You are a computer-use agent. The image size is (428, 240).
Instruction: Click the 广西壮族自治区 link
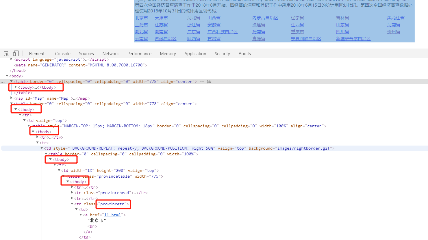[x=223, y=32]
